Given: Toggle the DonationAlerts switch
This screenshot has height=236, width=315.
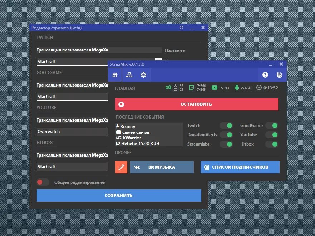Looking at the screenshot, I should 226,135.
